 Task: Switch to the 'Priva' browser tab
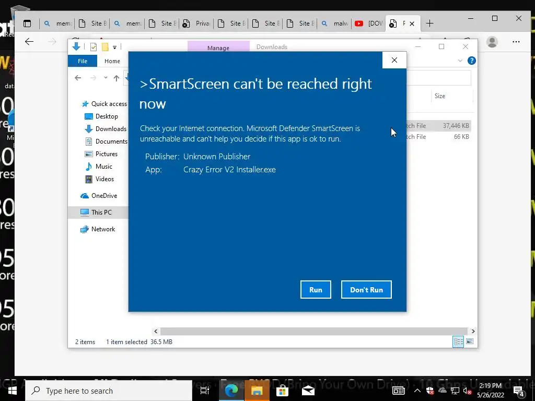click(196, 23)
